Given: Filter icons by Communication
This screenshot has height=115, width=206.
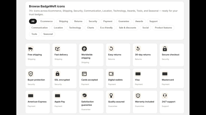Looking at the screenshot, I should pos(40,28).
